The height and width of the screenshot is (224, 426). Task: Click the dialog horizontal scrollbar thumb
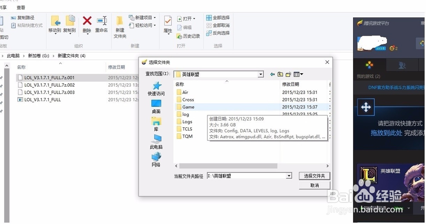pyautogui.click(x=228, y=166)
